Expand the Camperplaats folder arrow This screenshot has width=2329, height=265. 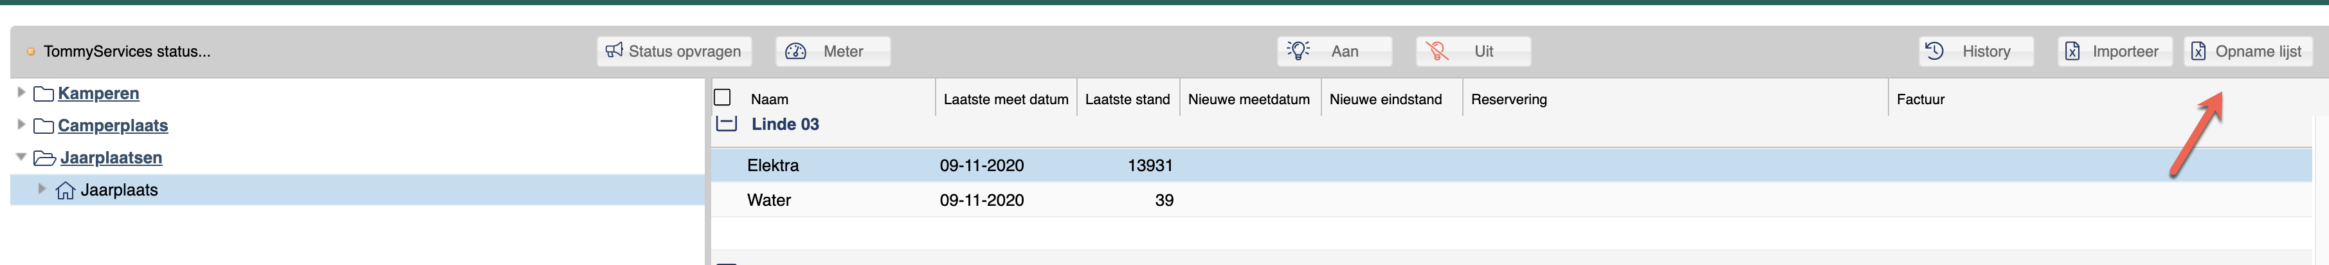pos(21,125)
